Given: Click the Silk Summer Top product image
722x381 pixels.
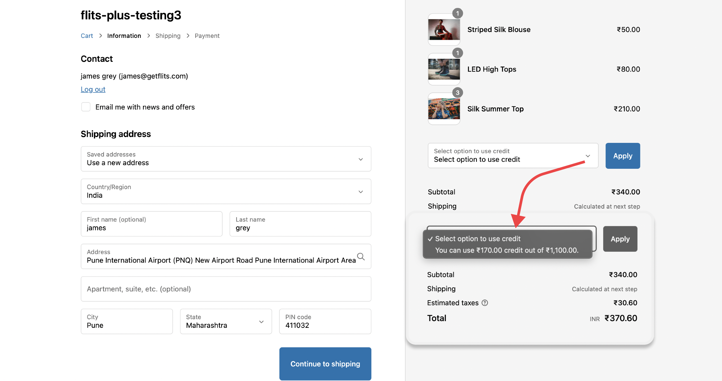Looking at the screenshot, I should pyautogui.click(x=444, y=109).
